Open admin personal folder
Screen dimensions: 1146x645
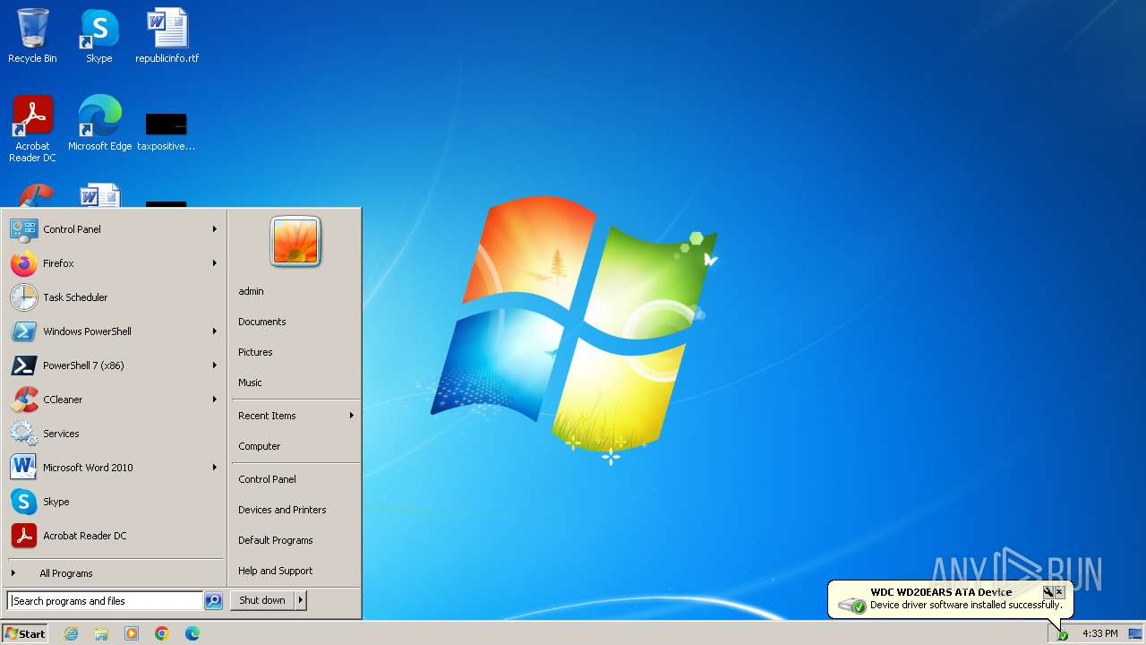295,291
